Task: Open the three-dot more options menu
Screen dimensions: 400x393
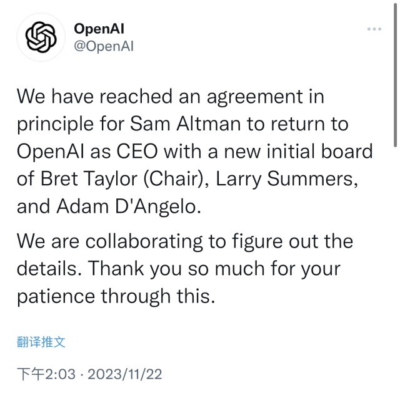Action: click(374, 29)
